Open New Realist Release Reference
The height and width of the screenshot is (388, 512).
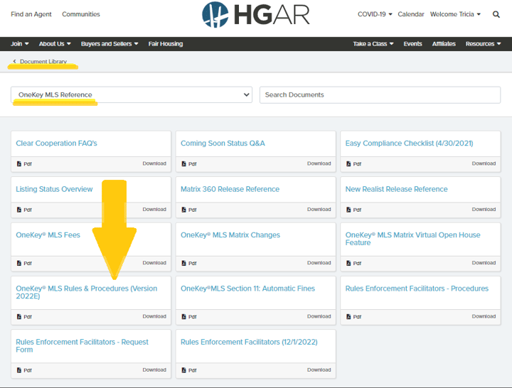396,189
